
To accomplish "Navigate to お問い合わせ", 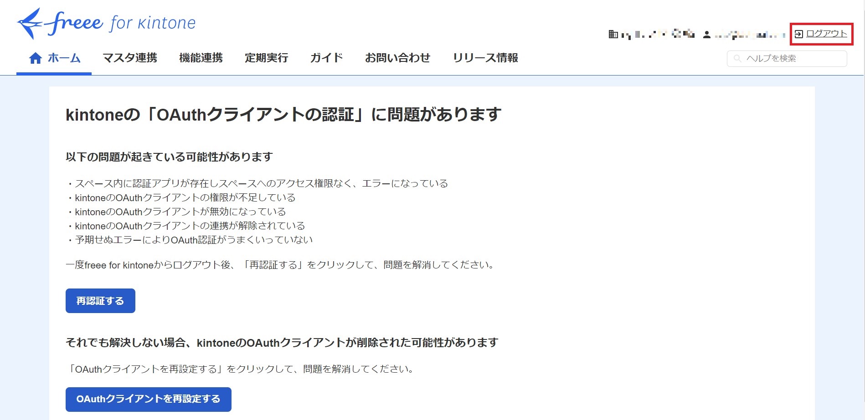I will (x=397, y=58).
